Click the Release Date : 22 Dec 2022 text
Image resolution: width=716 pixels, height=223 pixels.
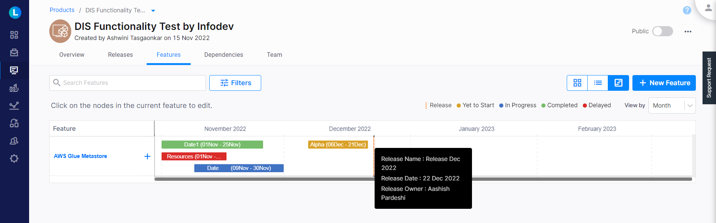[420, 178]
